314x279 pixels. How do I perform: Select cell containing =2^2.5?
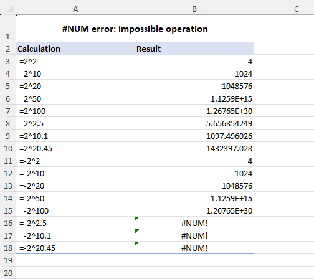[x=75, y=123]
